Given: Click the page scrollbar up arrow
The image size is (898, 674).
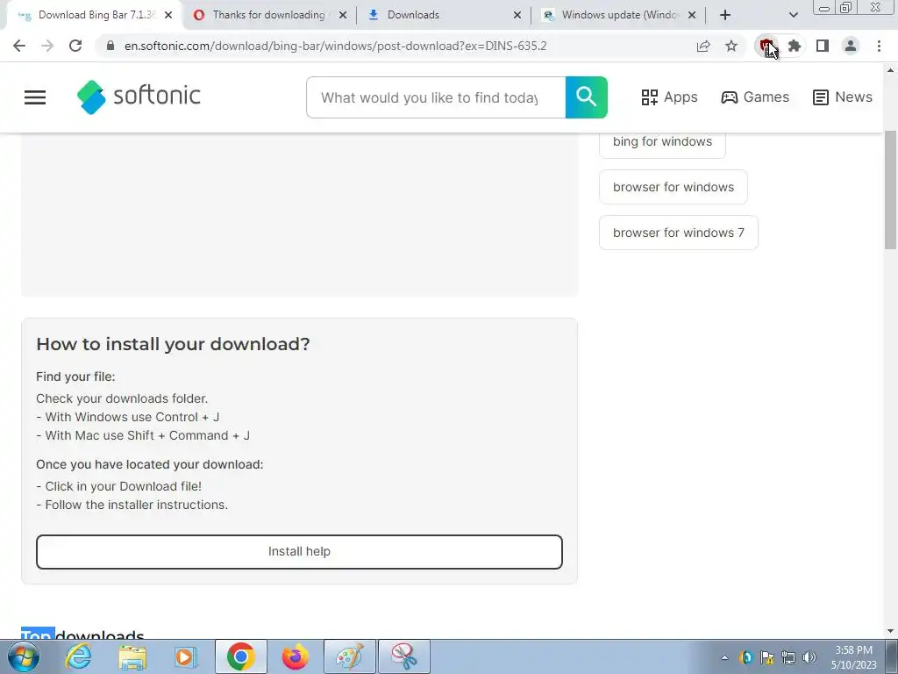Looking at the screenshot, I should click(x=891, y=71).
